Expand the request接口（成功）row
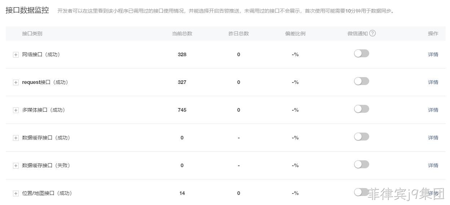The height and width of the screenshot is (205, 450). tap(16, 83)
